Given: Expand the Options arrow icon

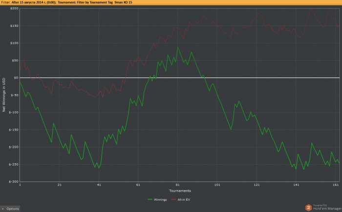Looking at the screenshot, I should (x=3, y=209).
